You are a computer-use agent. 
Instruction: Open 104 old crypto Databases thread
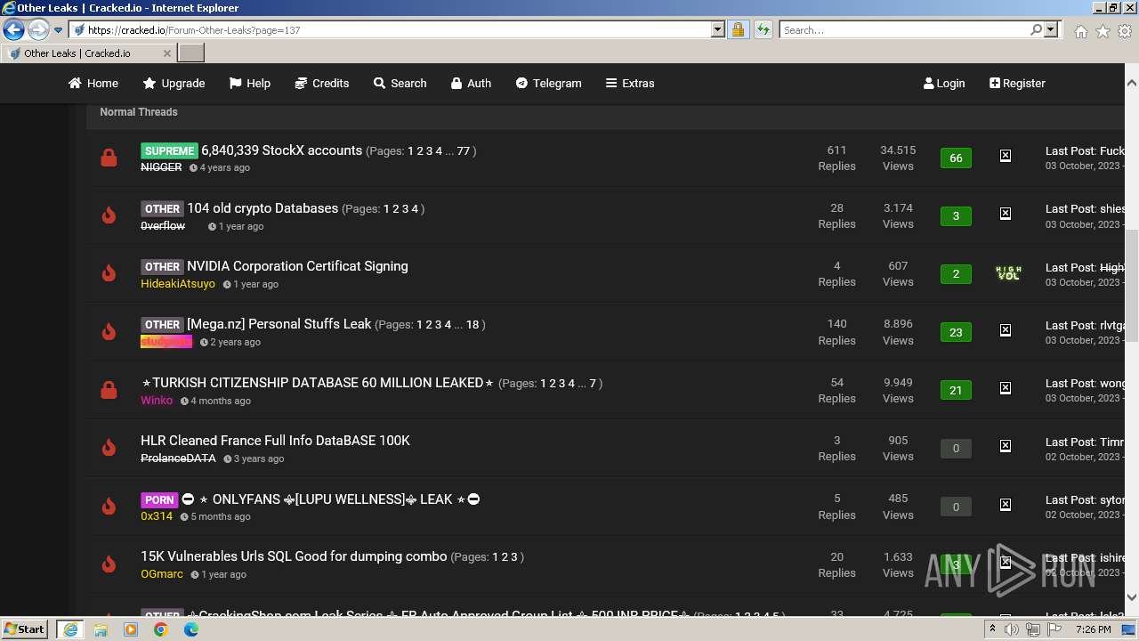263,208
